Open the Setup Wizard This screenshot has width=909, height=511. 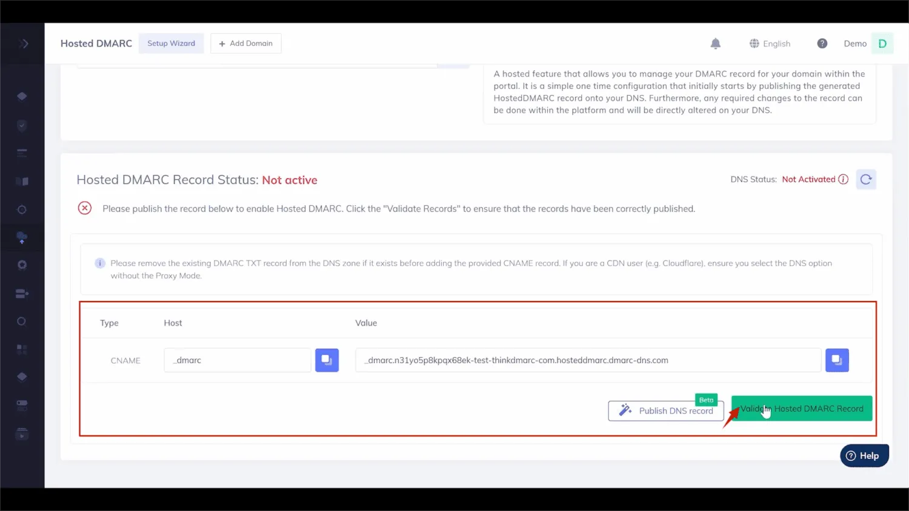[x=171, y=44]
